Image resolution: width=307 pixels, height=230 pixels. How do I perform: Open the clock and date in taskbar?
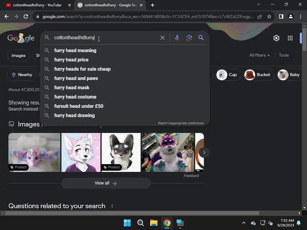coord(286,223)
